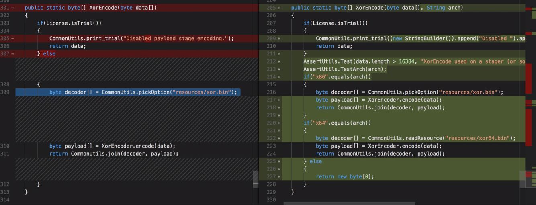Click the highlighted decoder line in left pane
The image size is (536, 205).
(143, 92)
